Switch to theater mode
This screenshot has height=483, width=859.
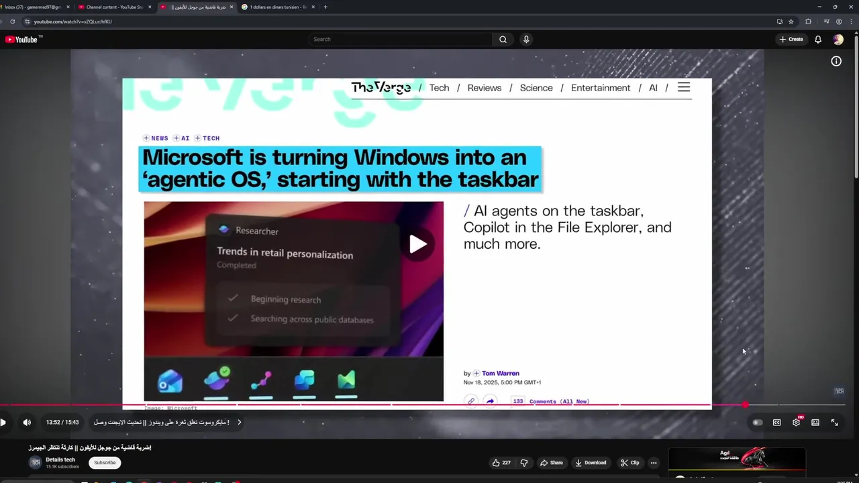(815, 423)
